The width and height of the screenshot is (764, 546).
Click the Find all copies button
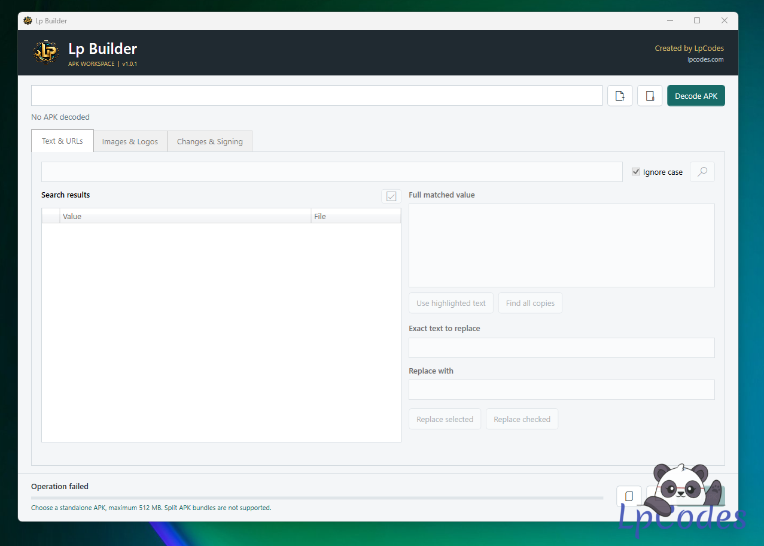click(x=530, y=303)
